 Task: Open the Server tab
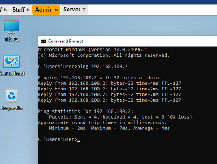72,10
